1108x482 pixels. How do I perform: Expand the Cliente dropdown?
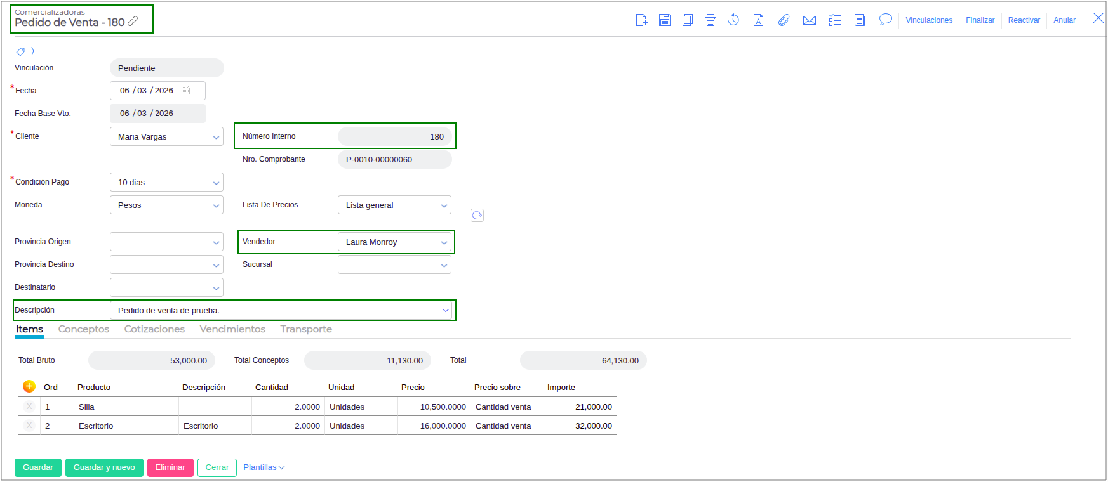pyautogui.click(x=216, y=137)
